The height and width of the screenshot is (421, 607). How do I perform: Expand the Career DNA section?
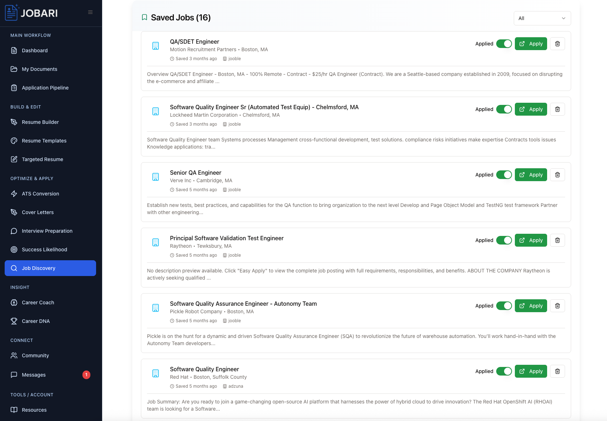point(35,321)
